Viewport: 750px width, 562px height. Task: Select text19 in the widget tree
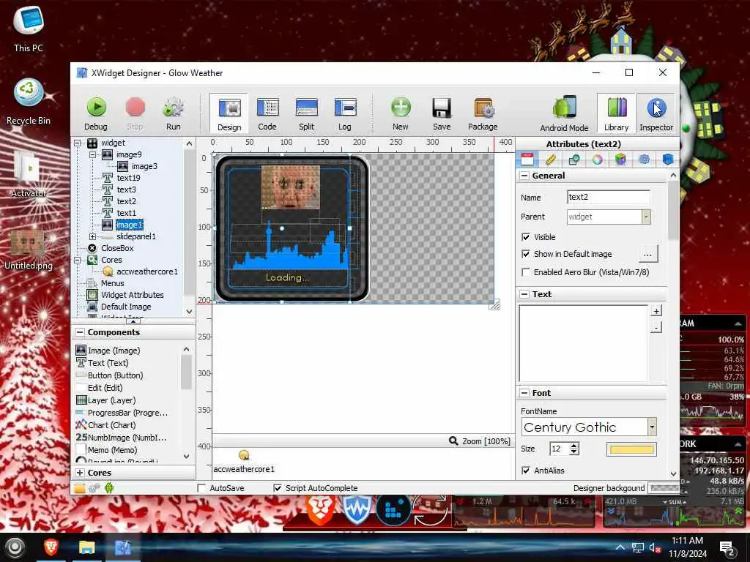point(128,178)
